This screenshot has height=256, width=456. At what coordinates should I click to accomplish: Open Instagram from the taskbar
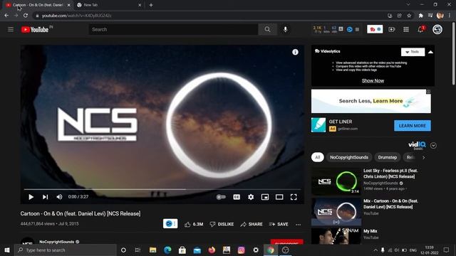(x=241, y=250)
